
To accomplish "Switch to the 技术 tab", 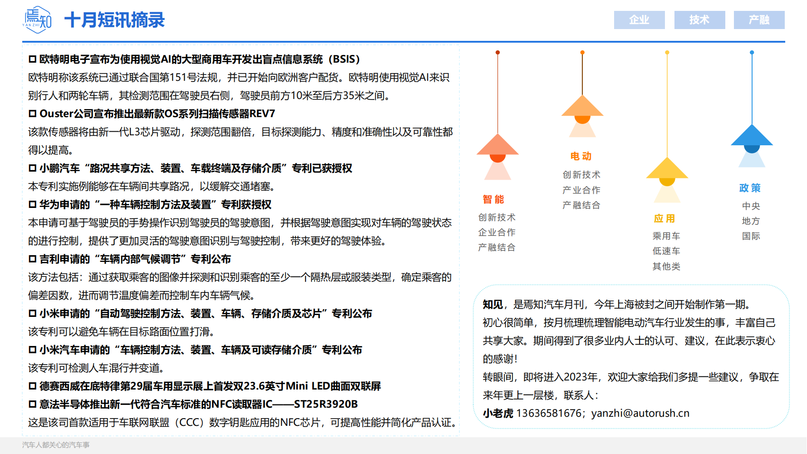I will click(699, 20).
